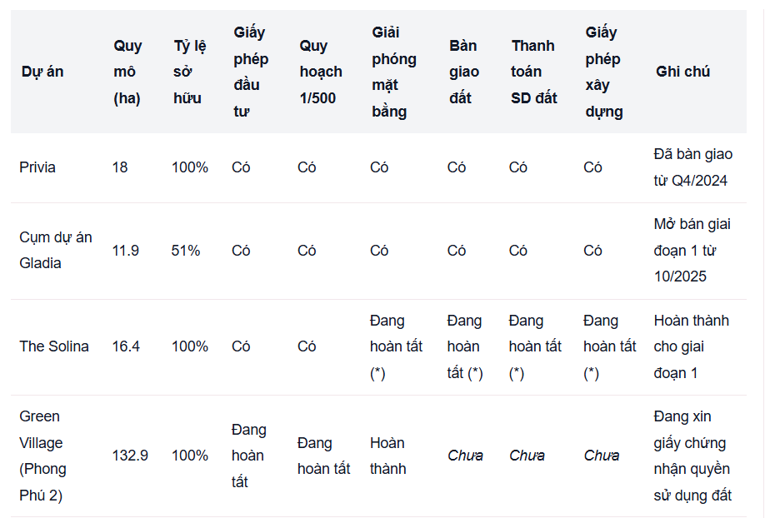
Task: Select the "Thanh toán SD đất" header
Action: 533,72
